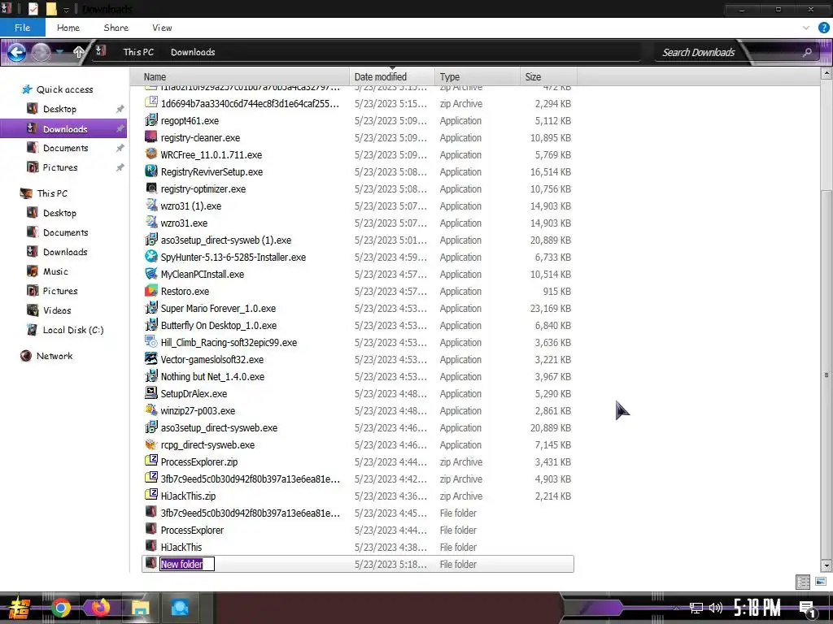833x624 pixels.
Task: Select the HiJackThis folder name
Action: pyautogui.click(x=181, y=547)
